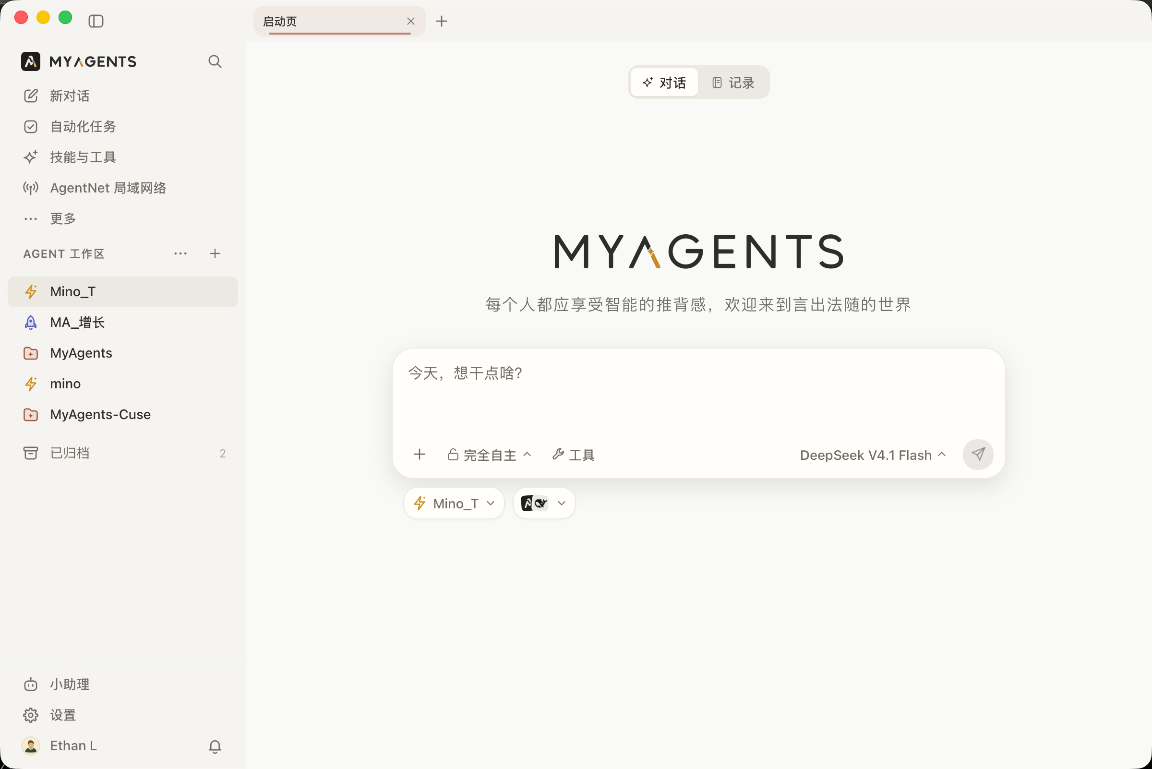Select the MyAgents workspace
This screenshot has height=769, width=1152.
[x=122, y=353]
